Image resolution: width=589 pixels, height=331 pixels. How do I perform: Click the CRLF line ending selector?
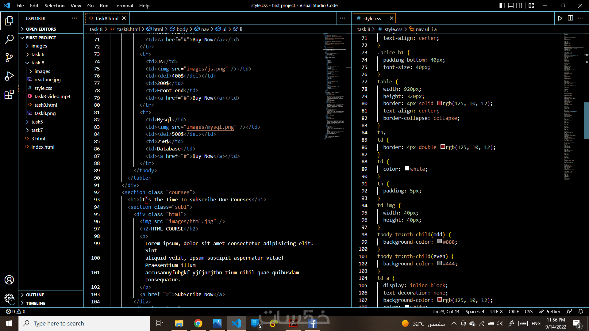514,311
